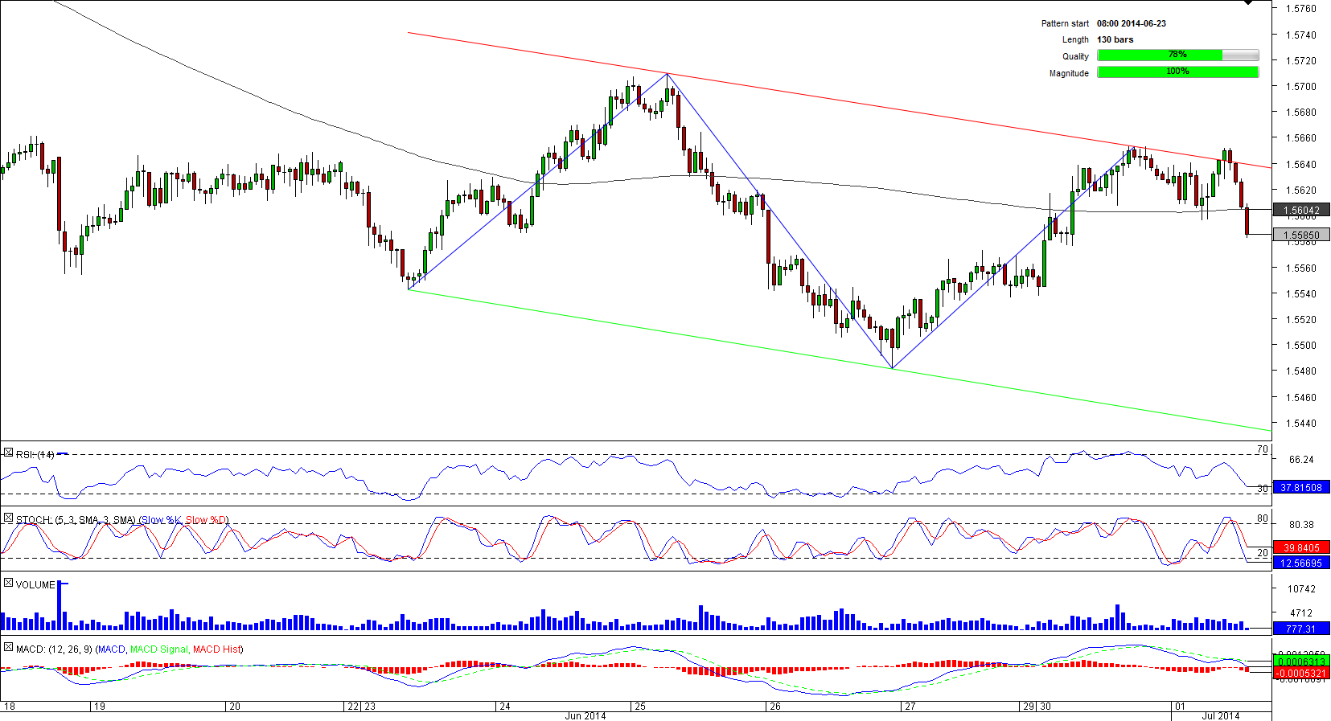Click the Quality 78% progress bar
Image resolution: width=1331 pixels, height=721 pixels.
tap(1177, 55)
